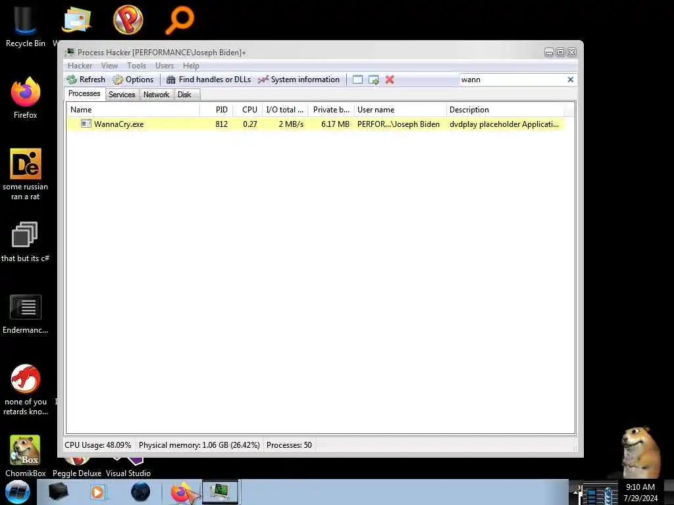The width and height of the screenshot is (674, 505).
Task: Click PID value 812
Action: [x=221, y=124]
